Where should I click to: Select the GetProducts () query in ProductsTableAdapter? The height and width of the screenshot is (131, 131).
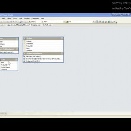click(9, 52)
